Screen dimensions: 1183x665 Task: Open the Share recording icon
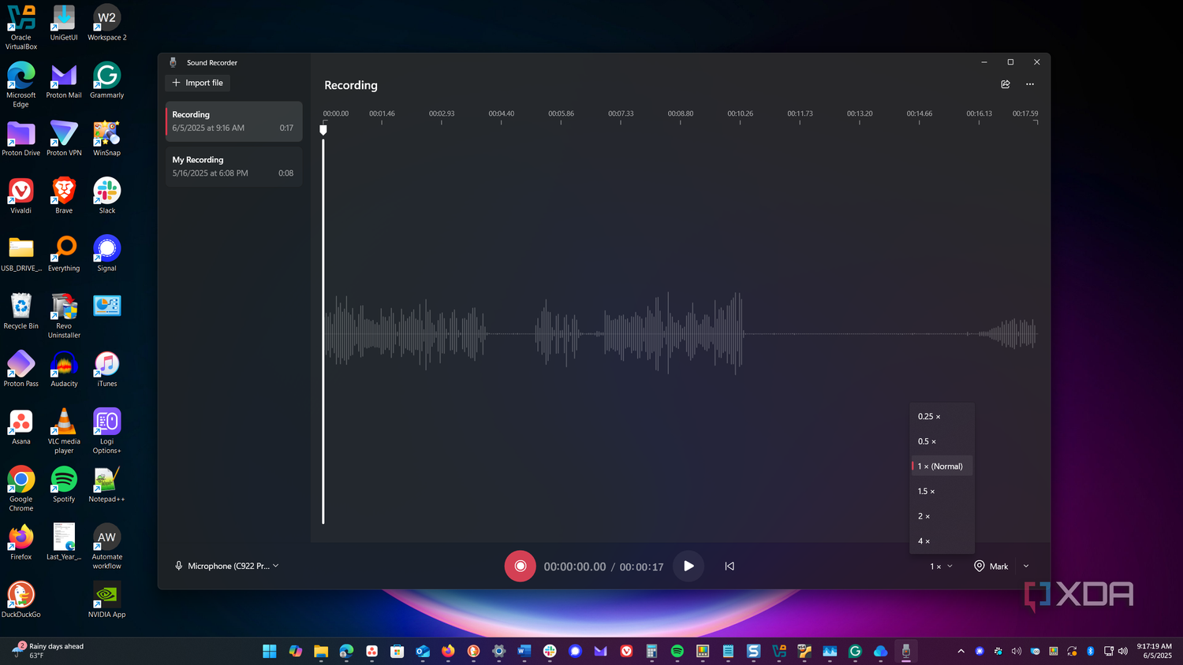coord(1006,84)
